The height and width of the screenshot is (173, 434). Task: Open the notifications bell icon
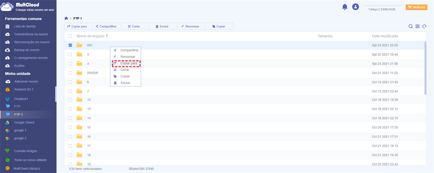pyautogui.click(x=345, y=7)
